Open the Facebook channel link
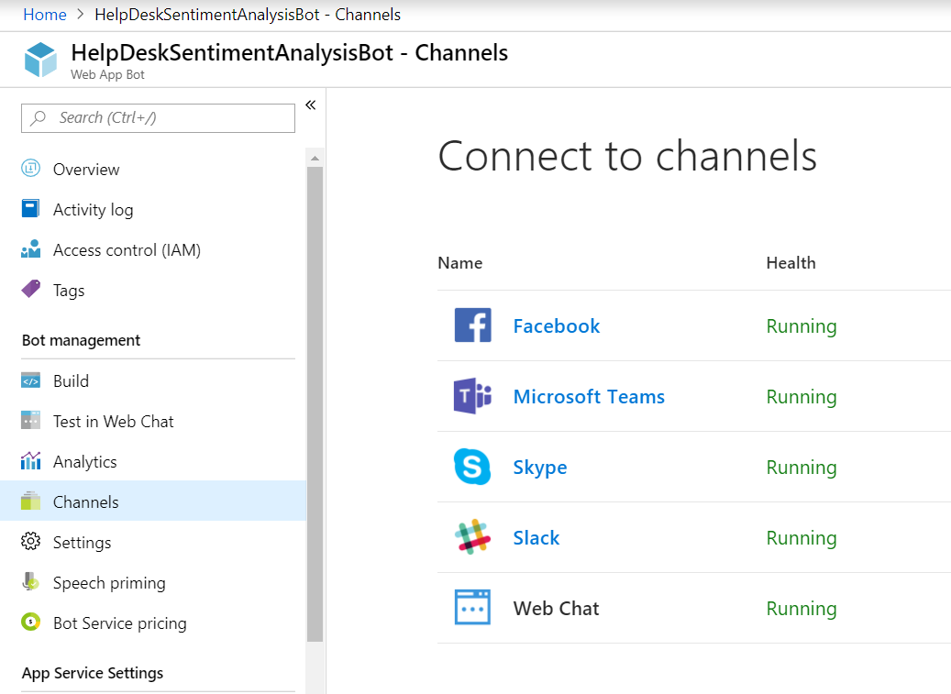 556,326
